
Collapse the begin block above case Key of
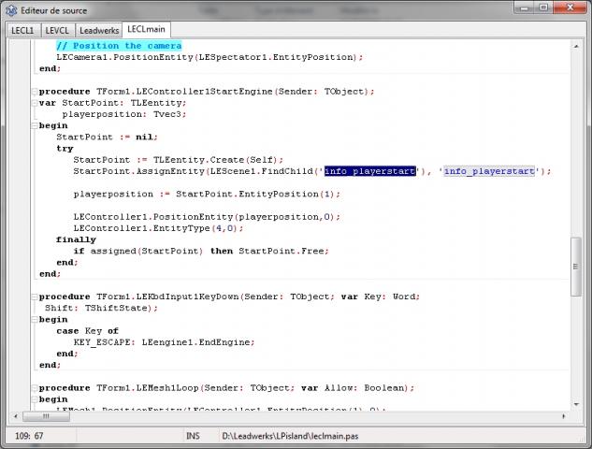click(x=35, y=320)
